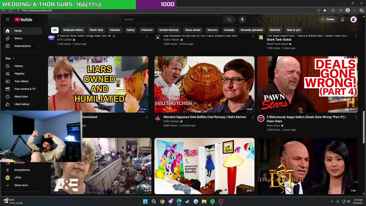The image size is (366, 206).
Task: Open more options for MTV Catfish video
Action: point(147,36)
